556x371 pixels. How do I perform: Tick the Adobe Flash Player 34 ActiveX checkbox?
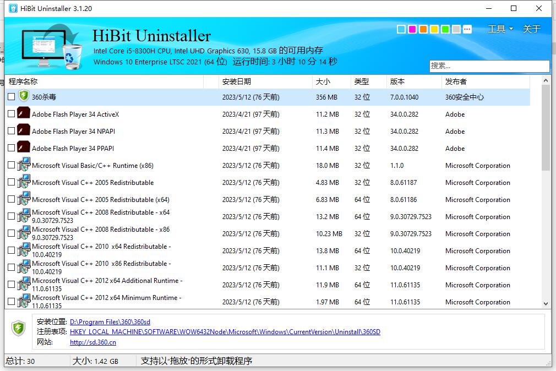[12, 113]
